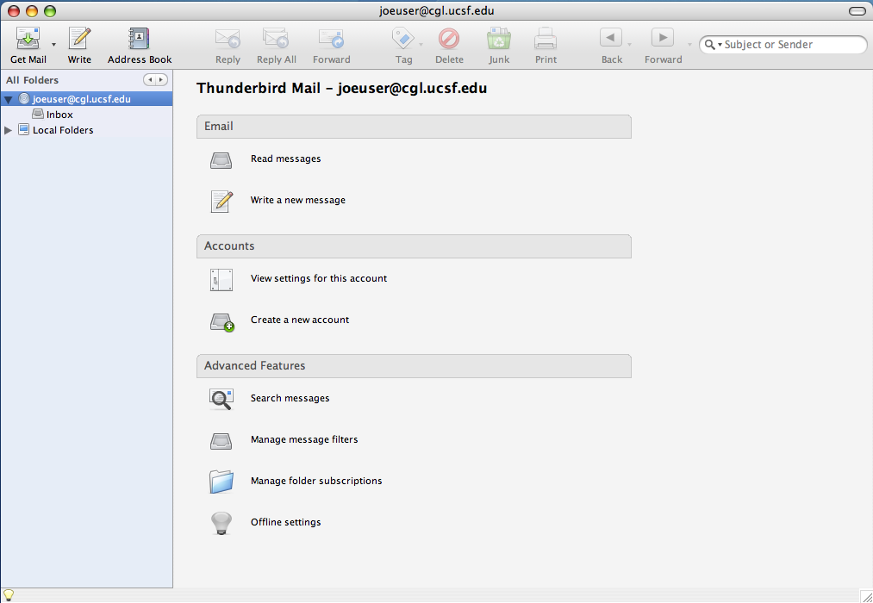Click the Email section header
Viewport: 873px width, 603px height.
[x=414, y=127]
